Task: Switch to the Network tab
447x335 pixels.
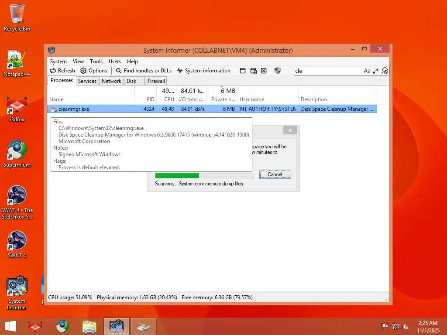Action: pyautogui.click(x=111, y=81)
